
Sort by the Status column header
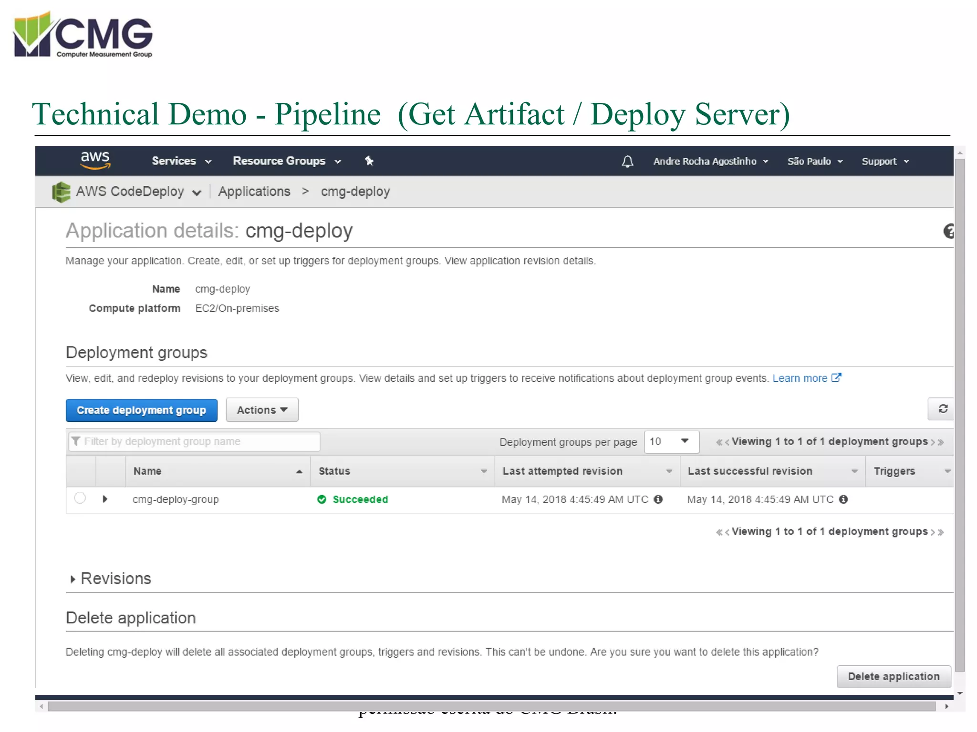(403, 471)
